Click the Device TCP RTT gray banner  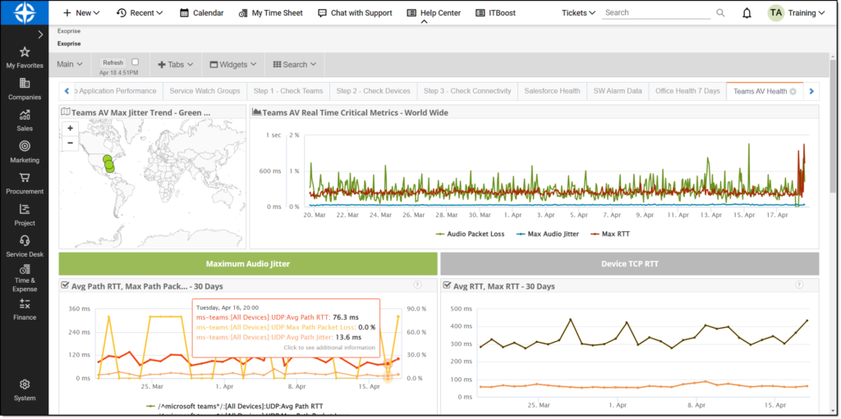pyautogui.click(x=630, y=263)
